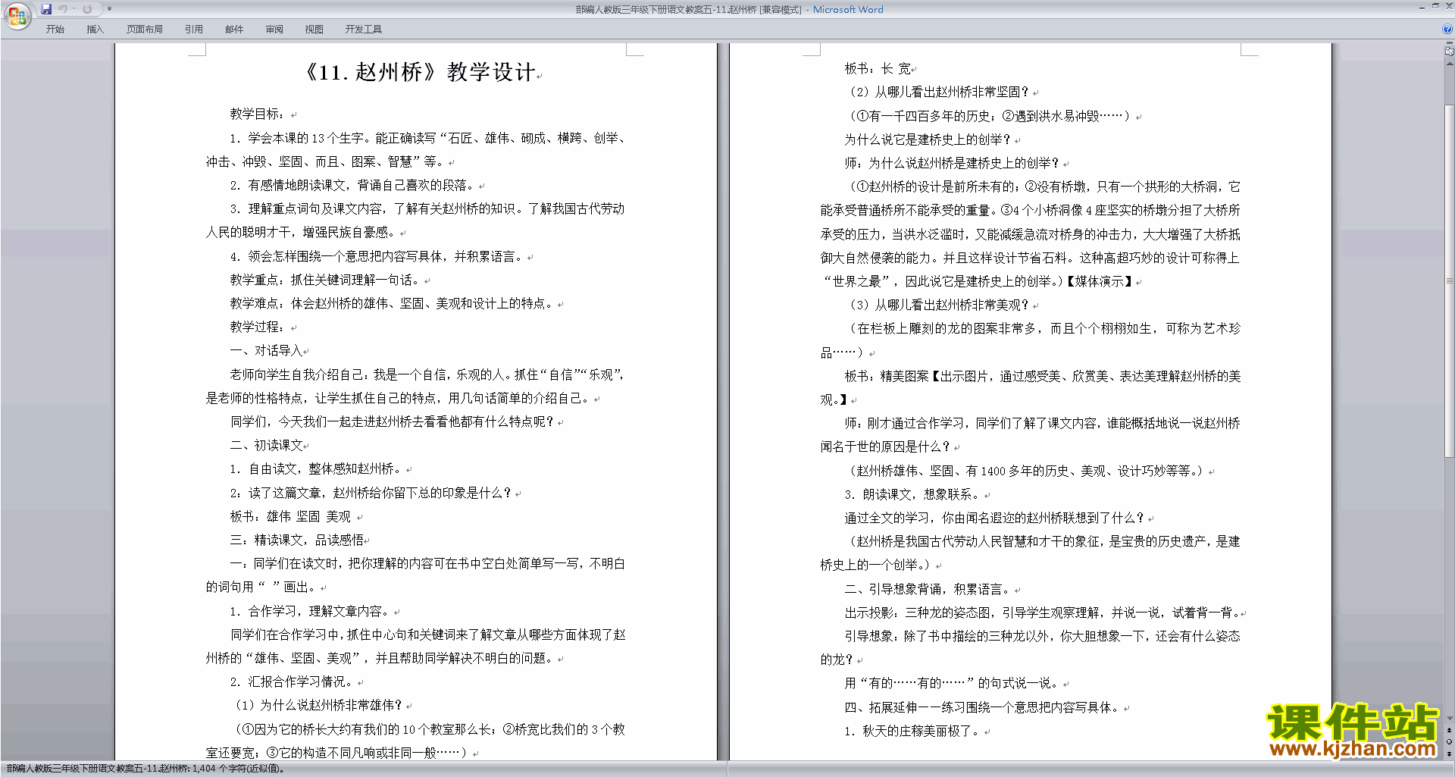Click the line 3. 朗读课文，想象联系
The height and width of the screenshot is (777, 1455).
912,495
